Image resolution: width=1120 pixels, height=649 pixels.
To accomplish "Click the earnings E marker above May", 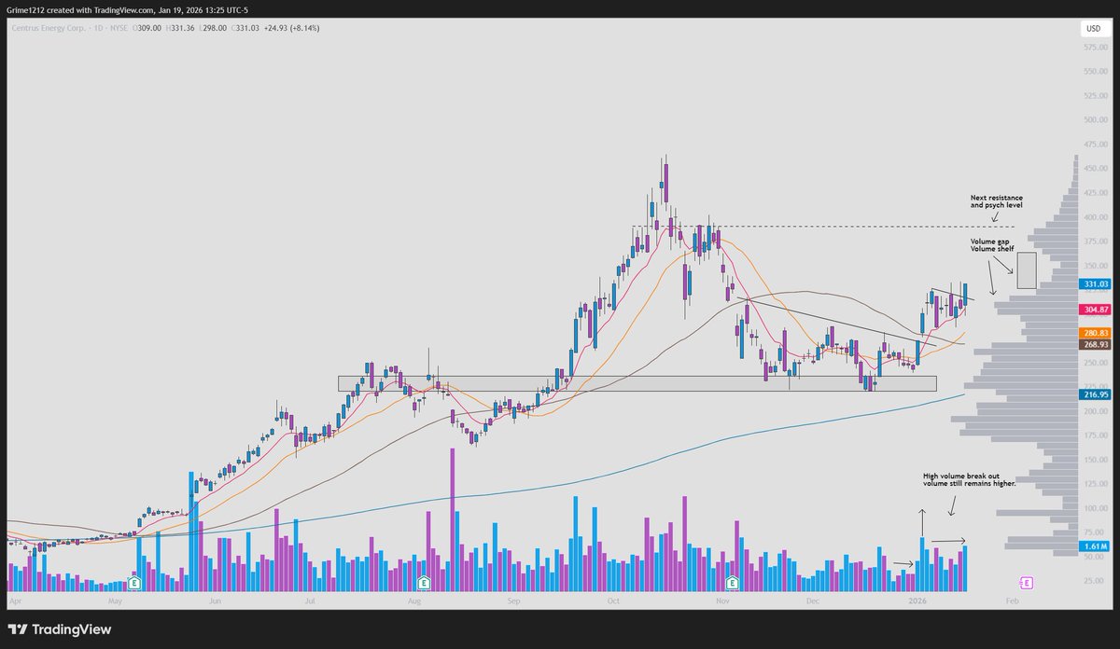I will [135, 583].
